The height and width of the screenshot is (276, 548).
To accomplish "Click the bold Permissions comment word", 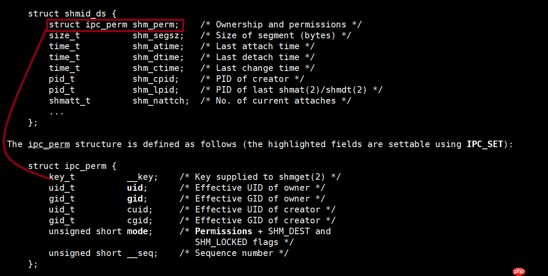I will click(x=223, y=232).
